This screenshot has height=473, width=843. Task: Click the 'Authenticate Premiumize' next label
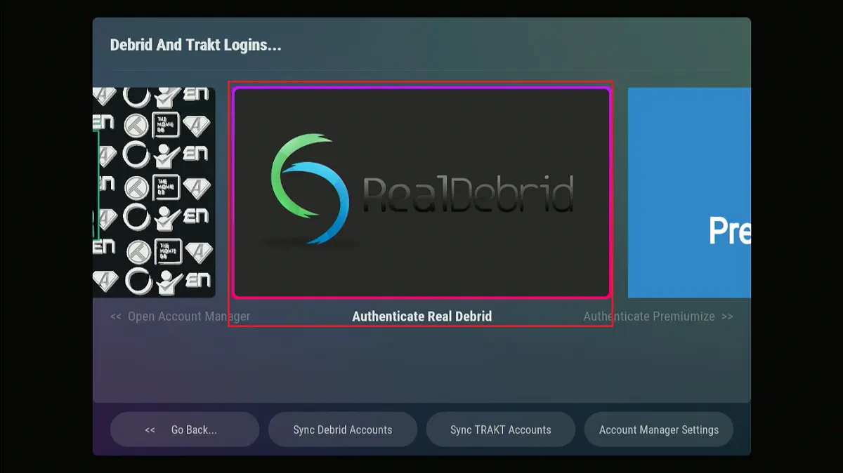tap(658, 317)
